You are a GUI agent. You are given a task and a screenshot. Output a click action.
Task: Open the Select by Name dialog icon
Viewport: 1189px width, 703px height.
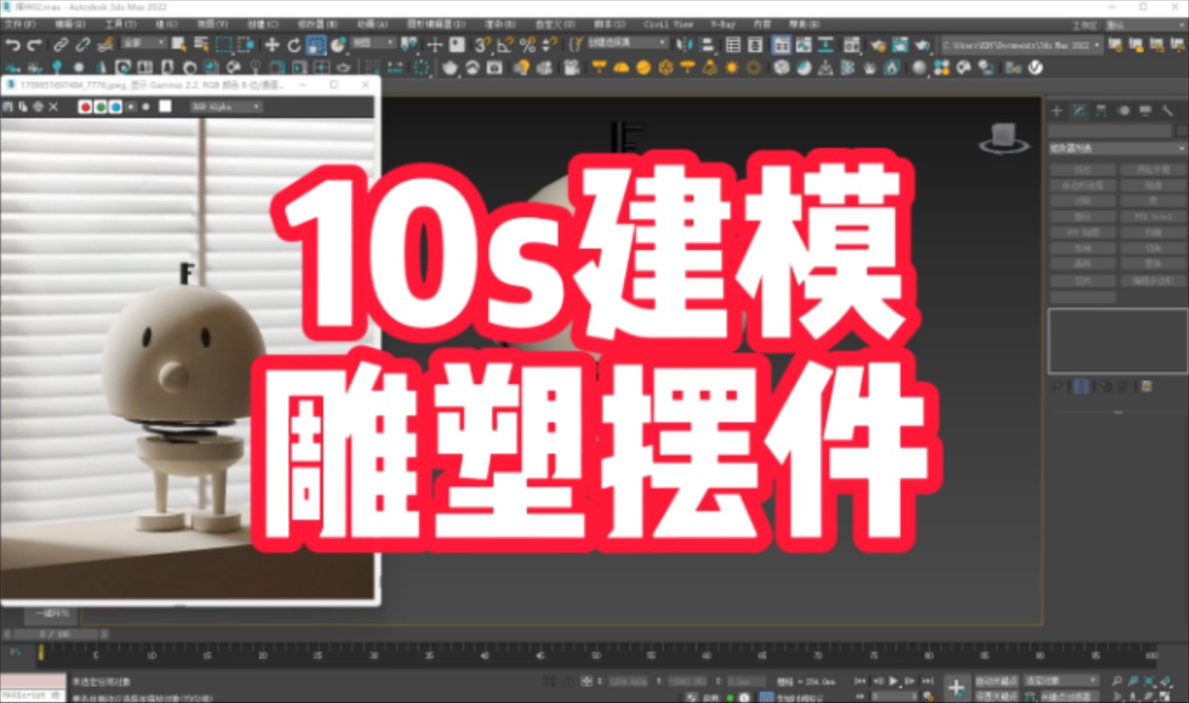[203, 44]
